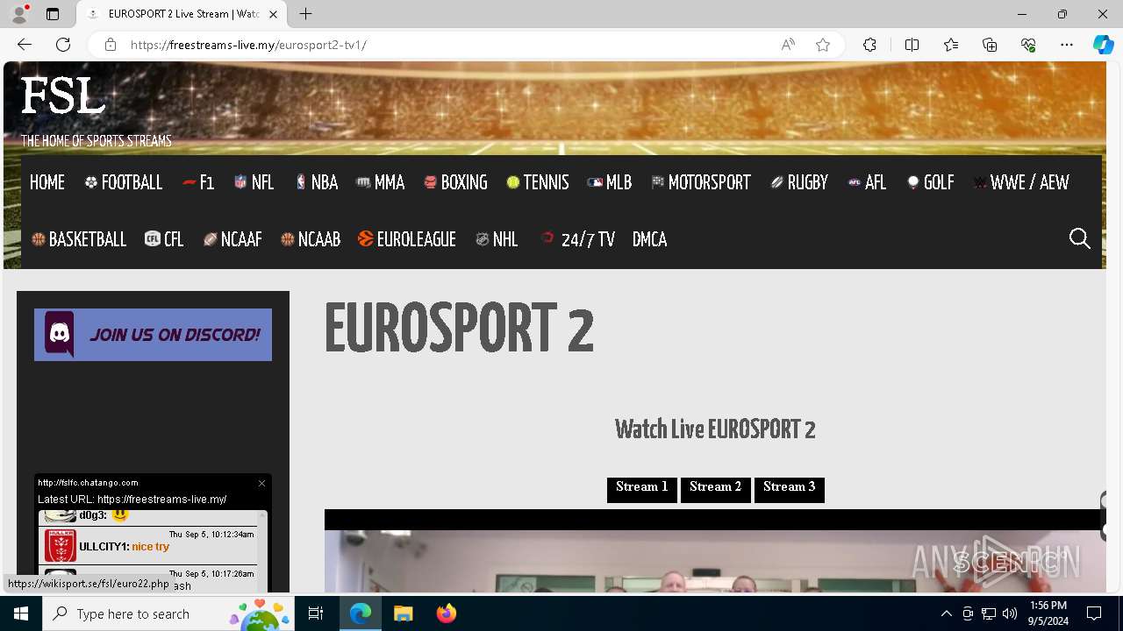Open File Explorer from taskbar
1123x631 pixels.
(403, 613)
